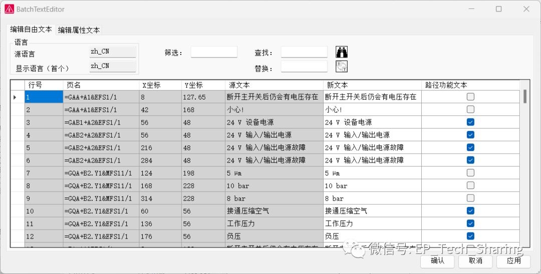Uncheck 路径功能文本 for 负压 row

coord(470,236)
